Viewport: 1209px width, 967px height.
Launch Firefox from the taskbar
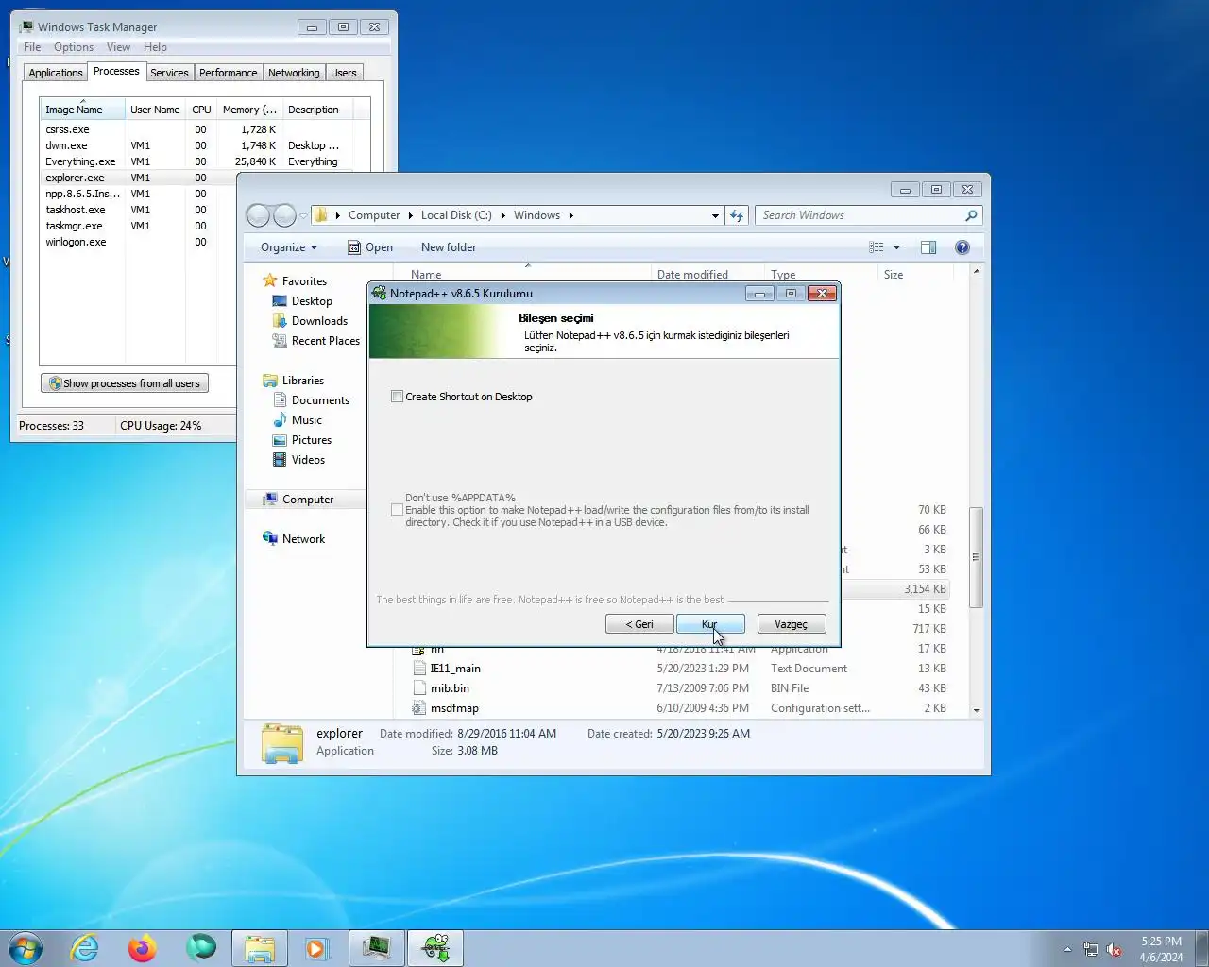tap(143, 948)
